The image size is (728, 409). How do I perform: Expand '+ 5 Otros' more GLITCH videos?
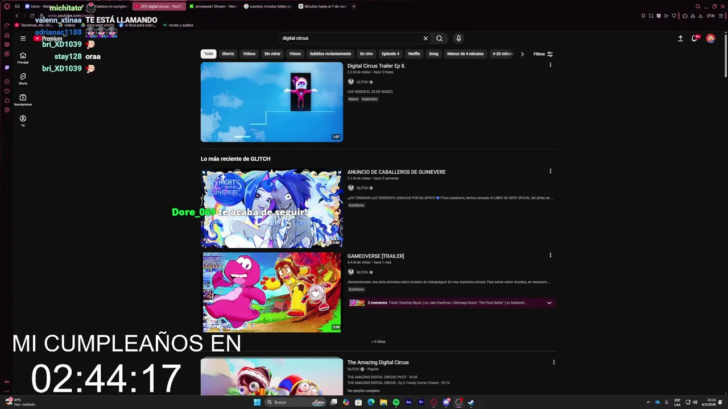[378, 341]
